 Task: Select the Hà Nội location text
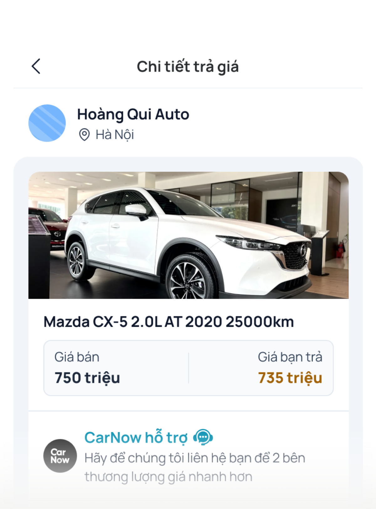point(115,135)
